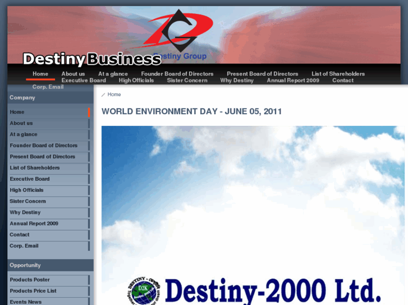Select Founder Board of Directors in the sidebar
408x305 pixels.
50,146
